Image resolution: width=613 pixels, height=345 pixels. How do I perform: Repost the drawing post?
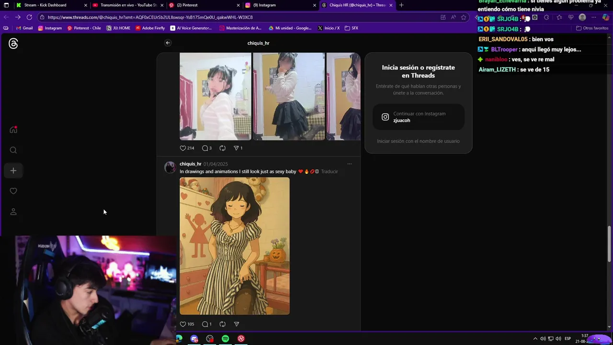(x=222, y=324)
